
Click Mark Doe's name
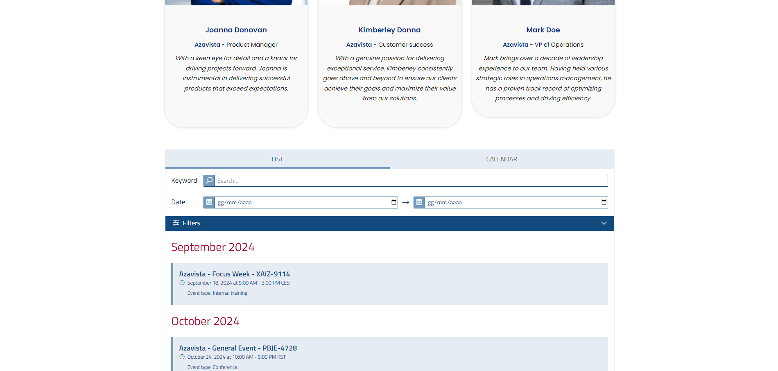(543, 30)
